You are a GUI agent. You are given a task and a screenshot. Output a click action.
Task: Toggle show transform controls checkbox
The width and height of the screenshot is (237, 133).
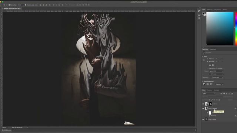tap(26, 5)
